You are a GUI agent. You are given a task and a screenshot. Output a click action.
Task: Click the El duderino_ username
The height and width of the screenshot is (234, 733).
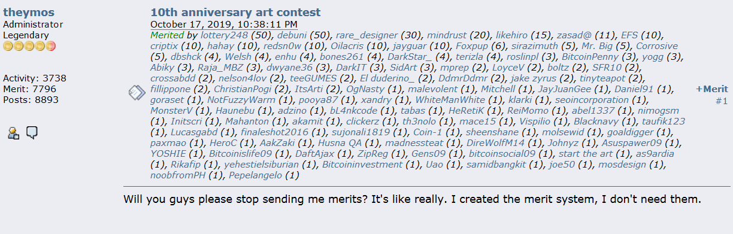(387, 78)
